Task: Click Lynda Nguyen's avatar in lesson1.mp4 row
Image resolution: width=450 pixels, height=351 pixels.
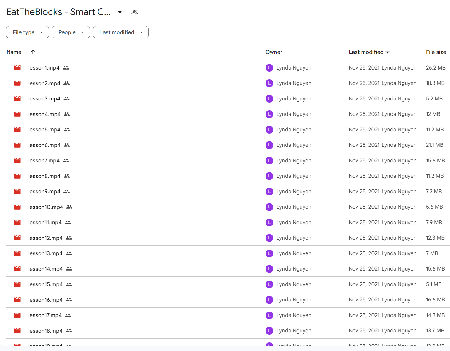Action: click(269, 68)
